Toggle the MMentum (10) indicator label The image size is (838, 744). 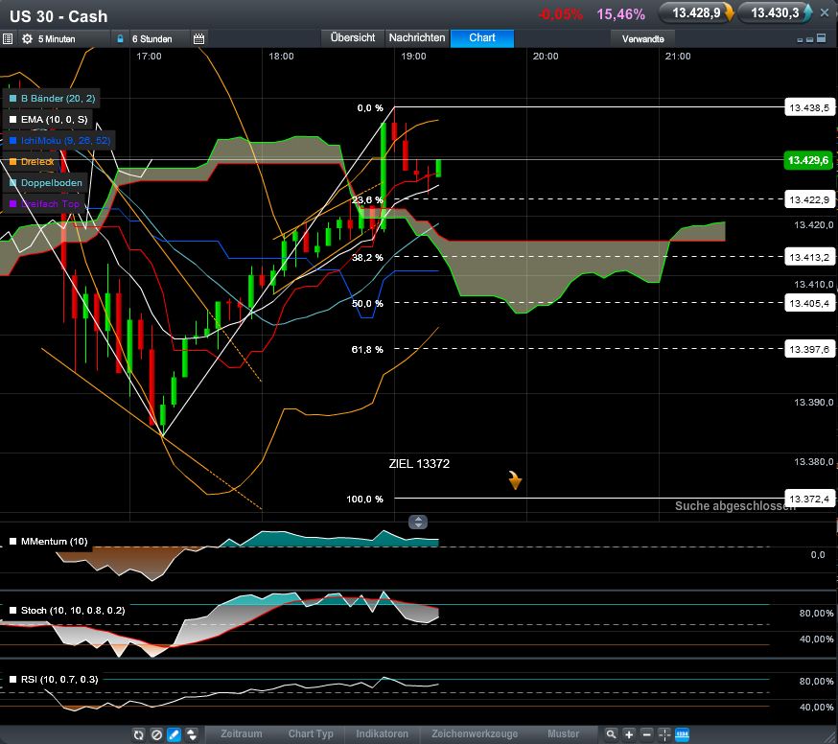(x=49, y=542)
